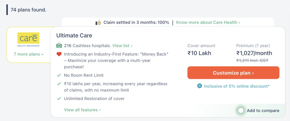Expand the 7 more plans dropdown
The height and width of the screenshot is (121, 290).
[29, 54]
